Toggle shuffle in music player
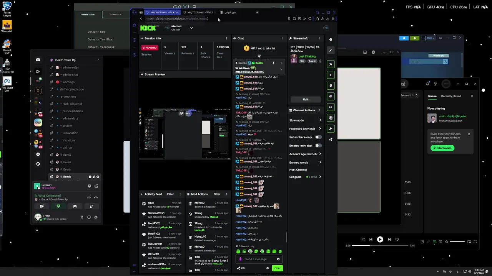492x276 pixels. click(x=363, y=240)
